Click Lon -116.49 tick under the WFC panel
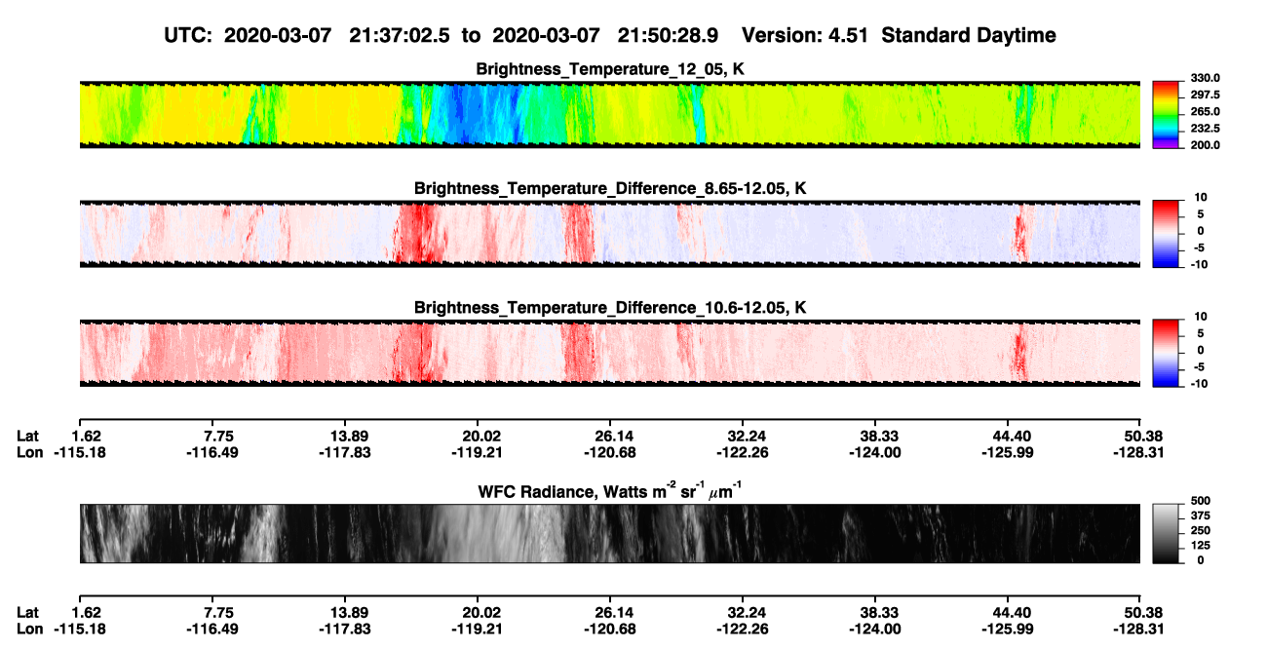 [x=213, y=629]
